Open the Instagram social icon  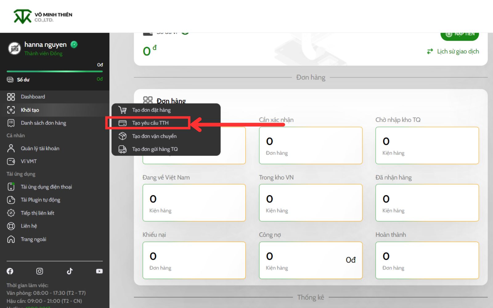tap(39, 271)
